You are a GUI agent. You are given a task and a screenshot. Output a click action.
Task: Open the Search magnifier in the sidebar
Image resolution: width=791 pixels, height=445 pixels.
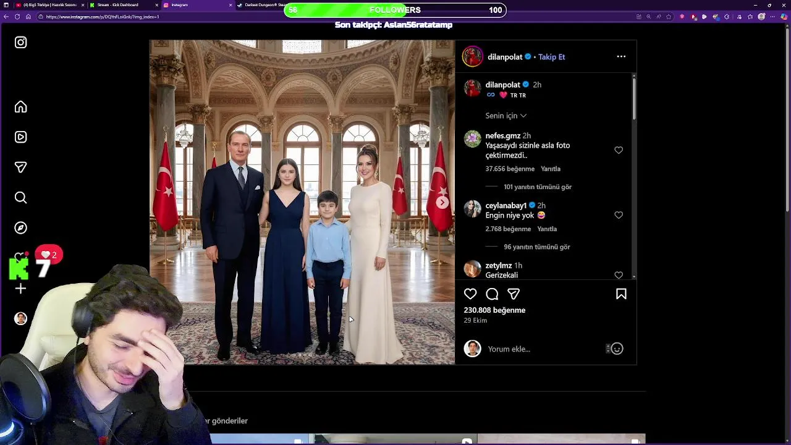[x=21, y=198]
